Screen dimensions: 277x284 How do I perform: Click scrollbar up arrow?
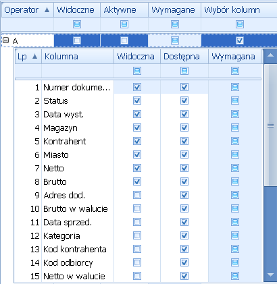tap(270, 56)
